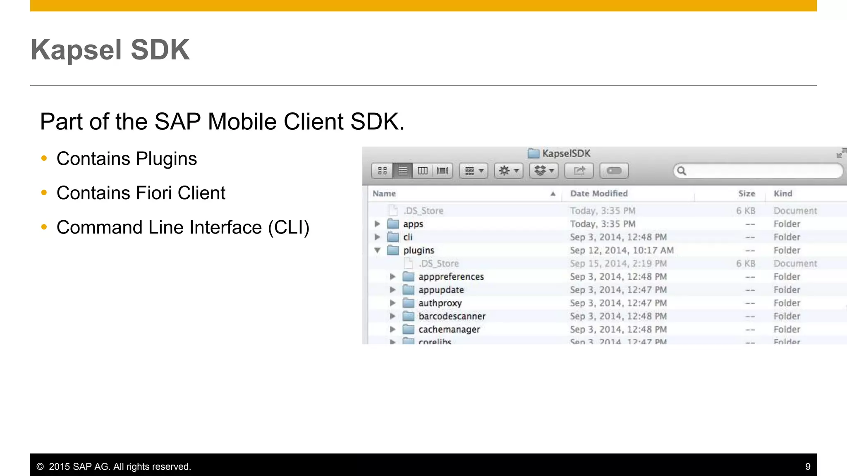Viewport: 847px width, 476px height.
Task: Click the Edit Tags toolbar button
Action: [614, 171]
